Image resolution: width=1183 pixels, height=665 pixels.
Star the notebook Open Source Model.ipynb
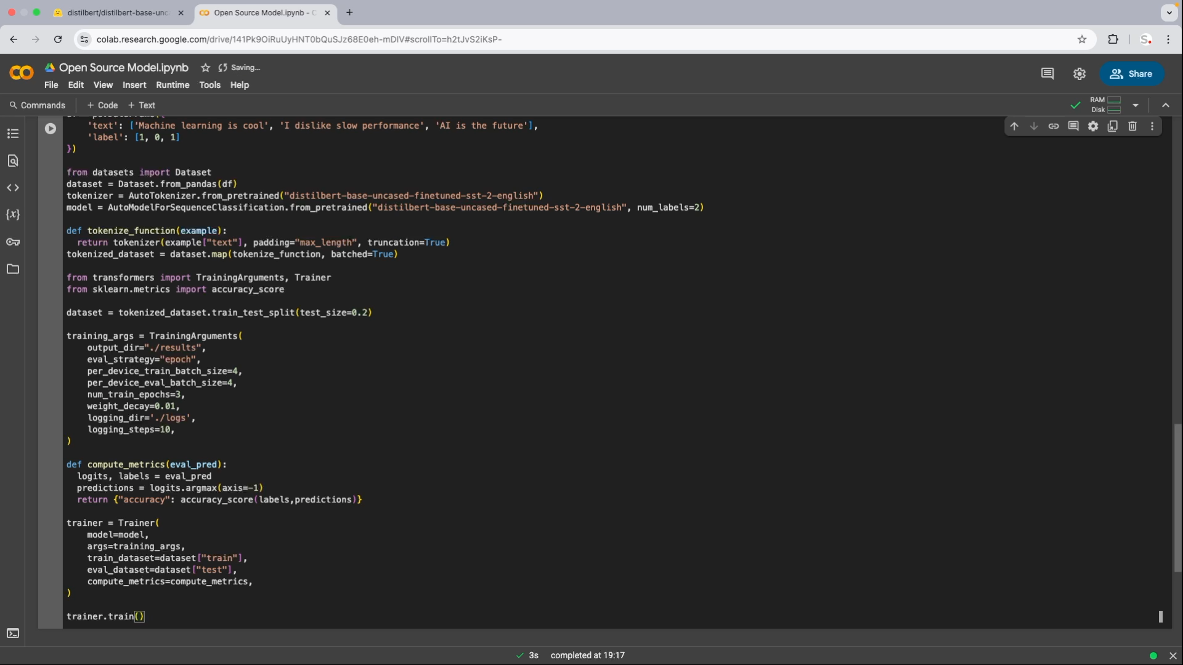(206, 68)
